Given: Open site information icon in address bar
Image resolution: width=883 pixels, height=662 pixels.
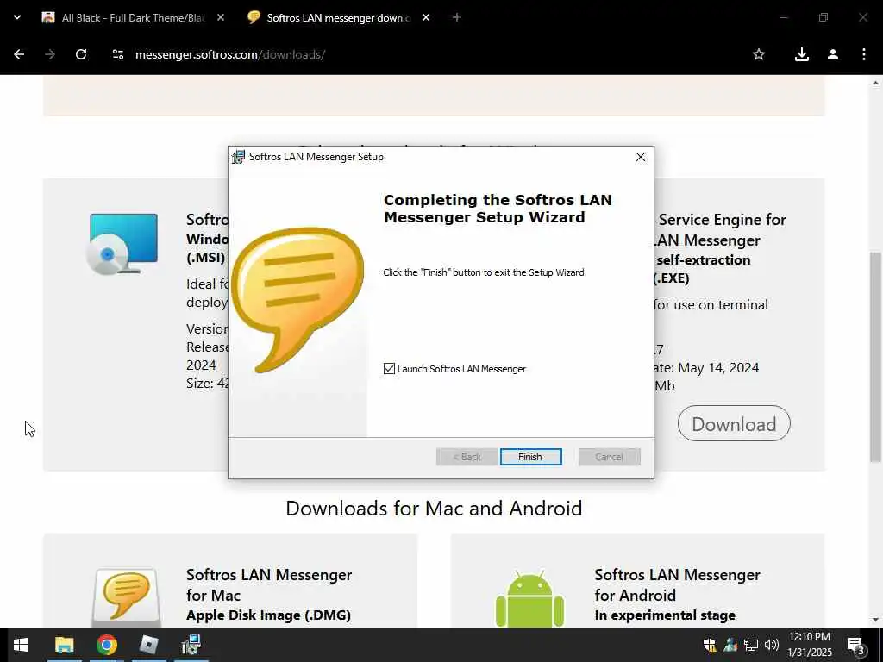Looking at the screenshot, I should point(117,54).
